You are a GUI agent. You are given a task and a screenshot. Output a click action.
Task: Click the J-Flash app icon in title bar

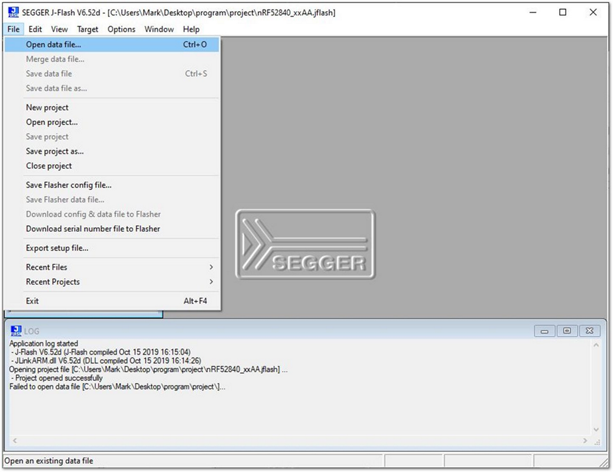point(13,12)
